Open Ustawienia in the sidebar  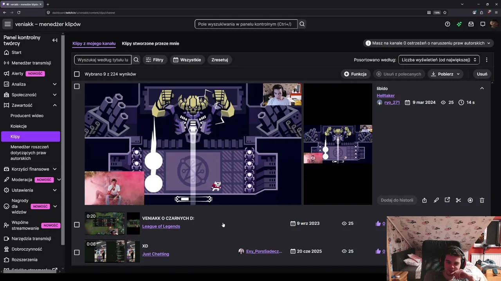click(x=22, y=190)
